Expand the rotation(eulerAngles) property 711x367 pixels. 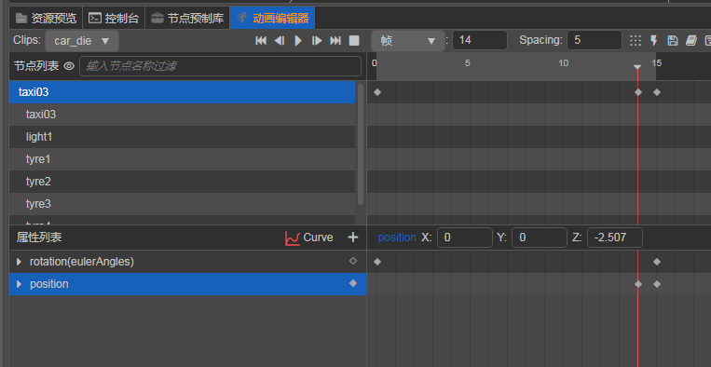[x=19, y=262]
